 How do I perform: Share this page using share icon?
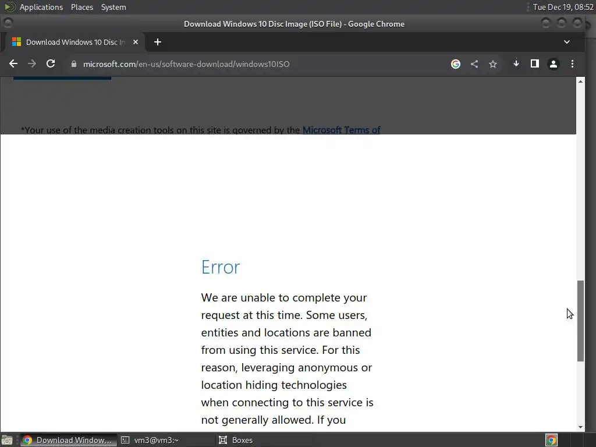tap(474, 64)
